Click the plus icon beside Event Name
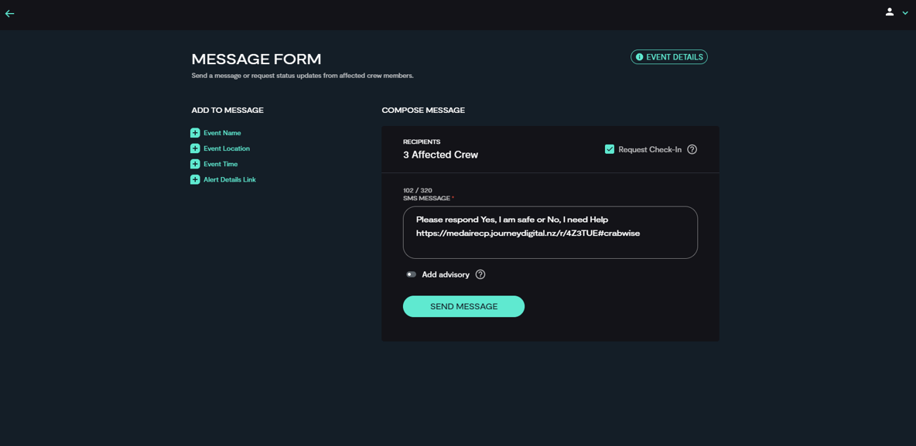916x446 pixels. 195,132
